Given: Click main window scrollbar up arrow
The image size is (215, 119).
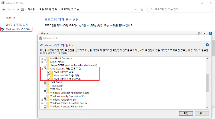Looking at the screenshot, I should coord(213,38).
